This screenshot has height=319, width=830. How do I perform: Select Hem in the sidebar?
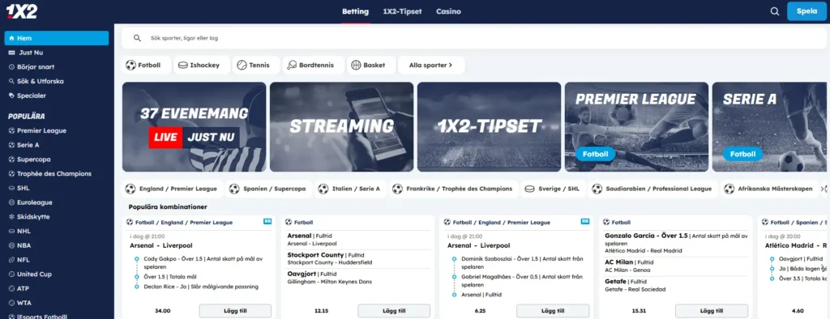coord(57,38)
